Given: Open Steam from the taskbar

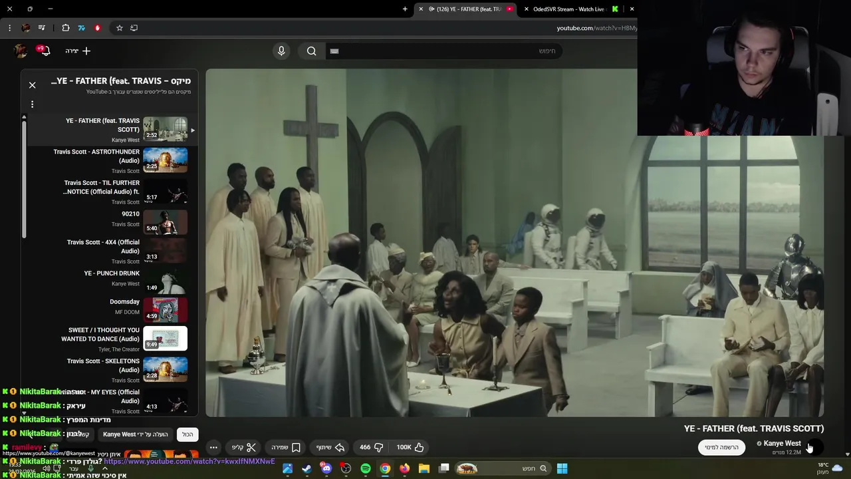Looking at the screenshot, I should (306, 468).
